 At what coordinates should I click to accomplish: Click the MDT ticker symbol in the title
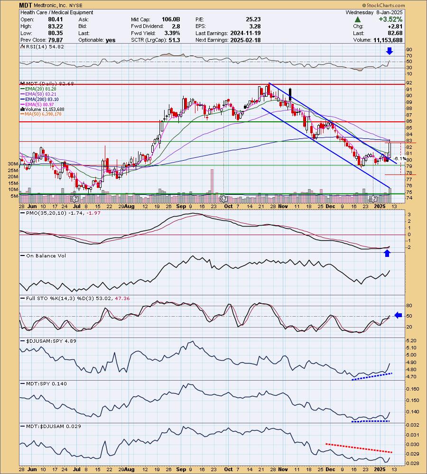pos(26,5)
